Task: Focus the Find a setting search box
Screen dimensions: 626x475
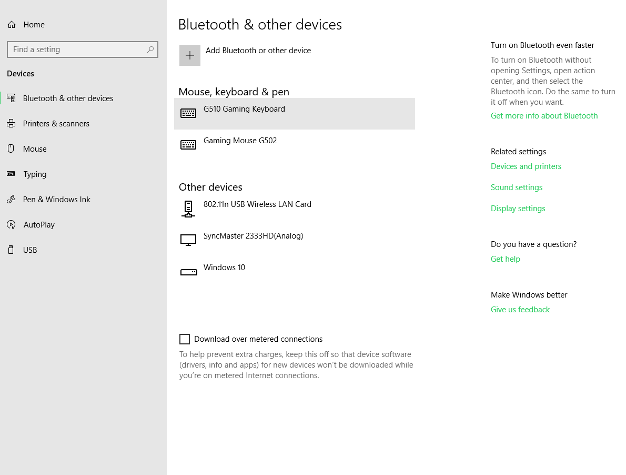Action: click(82, 50)
